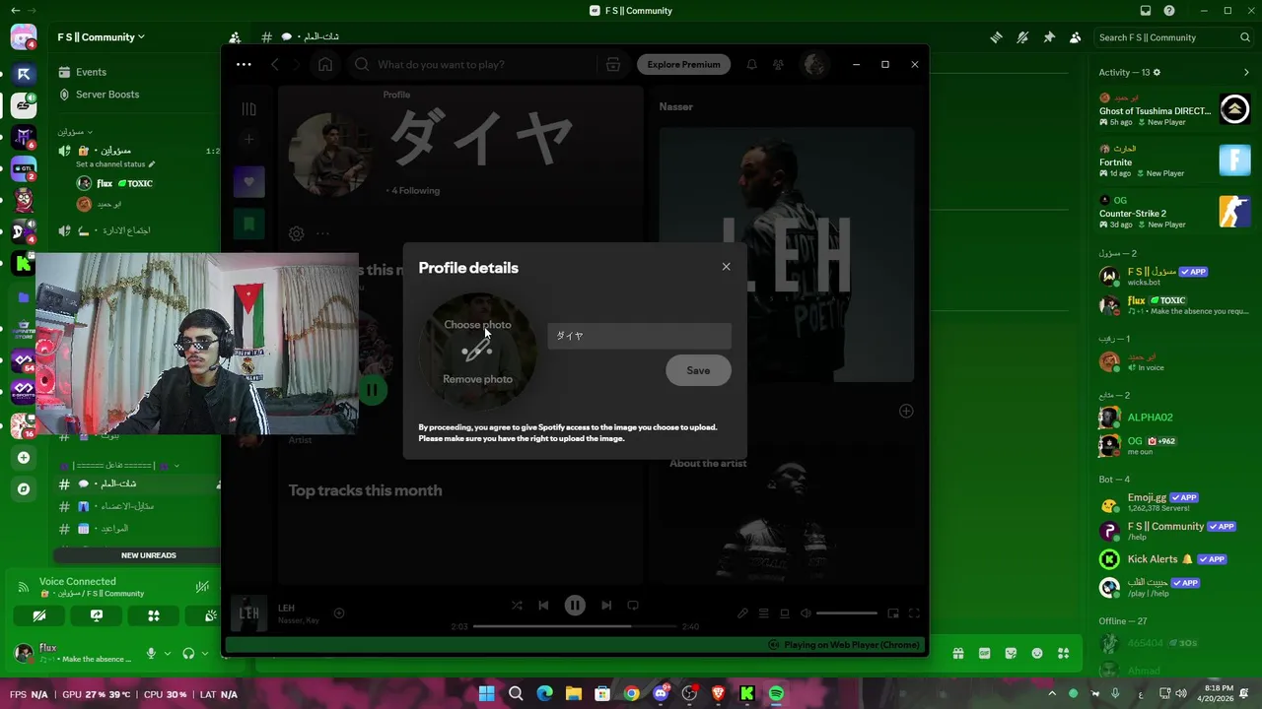This screenshot has width=1262, height=709.
Task: Click Choose photo in Profile details
Action: pos(477,325)
